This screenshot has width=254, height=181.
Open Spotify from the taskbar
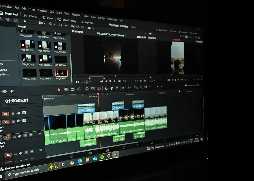pos(102,157)
